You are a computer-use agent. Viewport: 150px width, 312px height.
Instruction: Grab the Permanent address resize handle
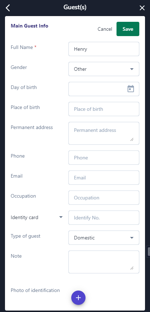tap(132, 139)
